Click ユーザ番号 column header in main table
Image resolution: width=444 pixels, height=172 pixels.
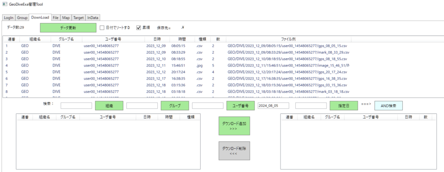pos(113,39)
